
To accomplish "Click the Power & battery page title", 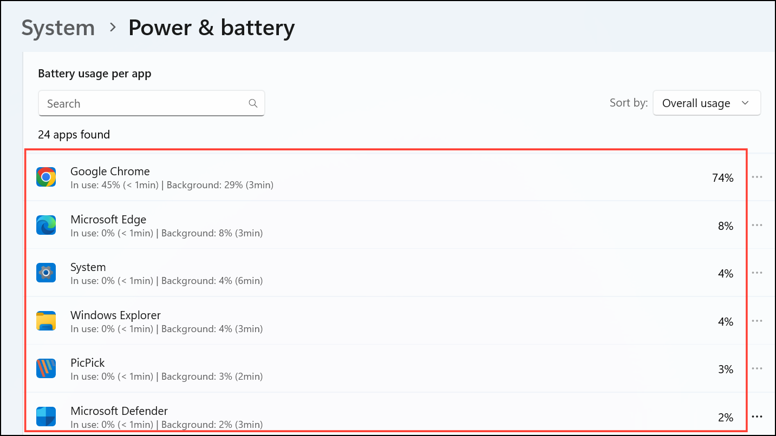I will pyautogui.click(x=211, y=28).
